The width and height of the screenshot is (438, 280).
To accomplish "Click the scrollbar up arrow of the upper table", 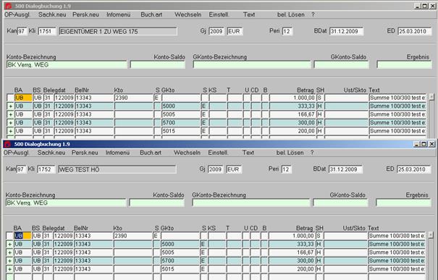I will point(431,97).
